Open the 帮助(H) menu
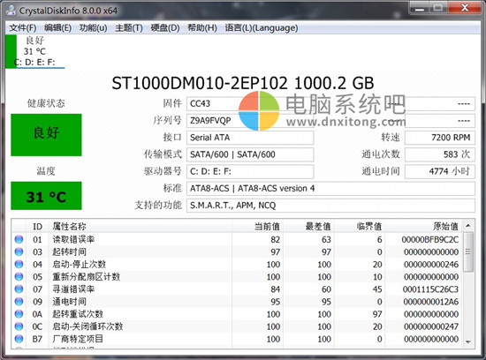This screenshot has width=486, height=360. point(202,28)
